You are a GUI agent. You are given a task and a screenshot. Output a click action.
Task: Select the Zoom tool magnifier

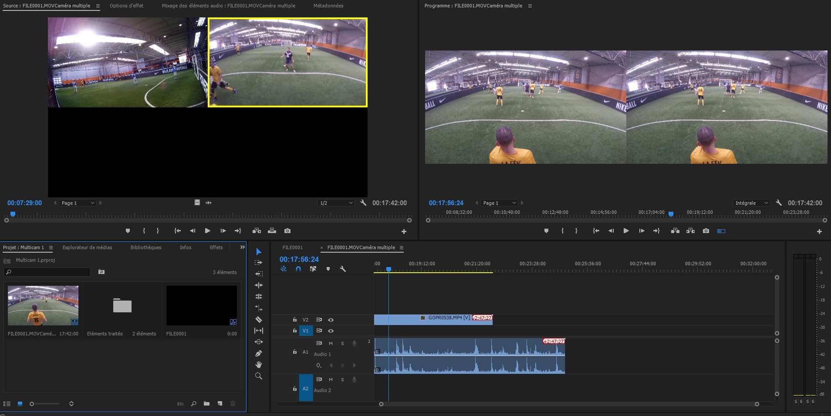pos(259,376)
